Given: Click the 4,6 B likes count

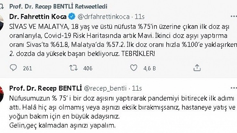Looking at the screenshot, I should 147,68.
